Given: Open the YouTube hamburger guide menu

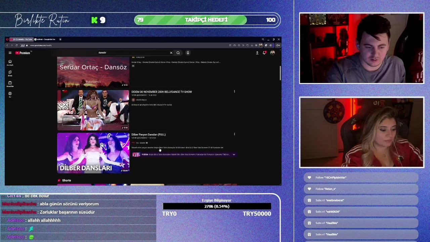Looking at the screenshot, I should point(10,53).
